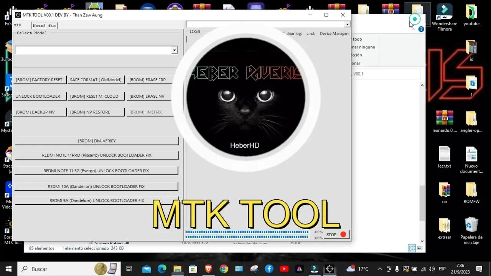Expand the taskbar hidden icons chevron
This screenshot has width=491, height=276.
click(379, 269)
